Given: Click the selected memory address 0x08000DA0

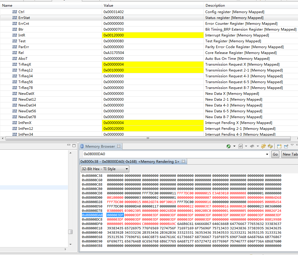Looking at the screenshot, I should tap(92, 215).
